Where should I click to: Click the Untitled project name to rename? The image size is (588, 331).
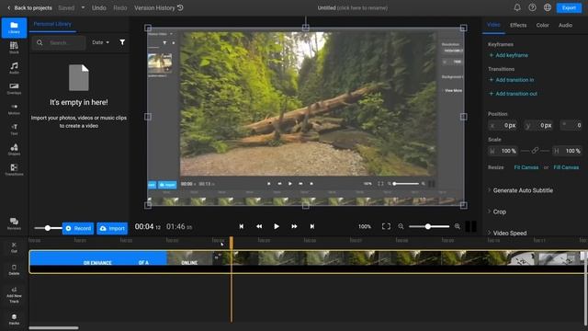pyautogui.click(x=353, y=7)
